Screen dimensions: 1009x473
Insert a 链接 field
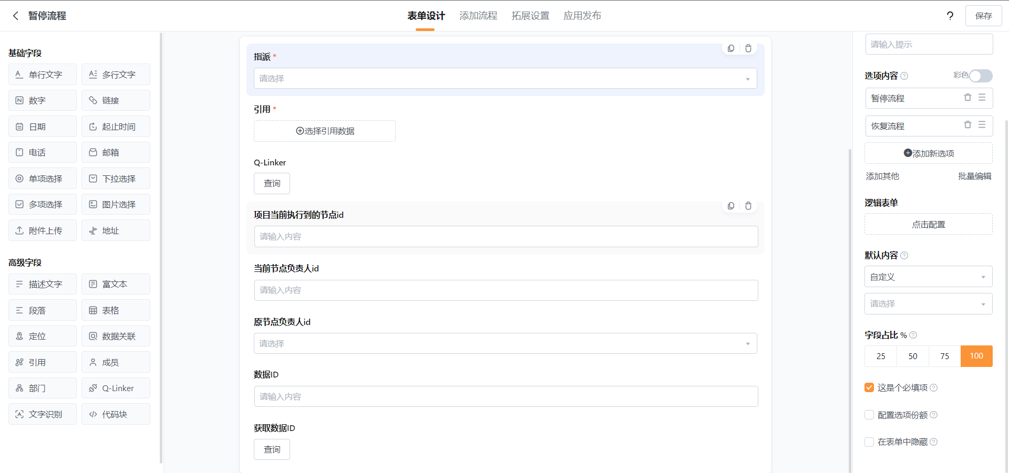116,100
